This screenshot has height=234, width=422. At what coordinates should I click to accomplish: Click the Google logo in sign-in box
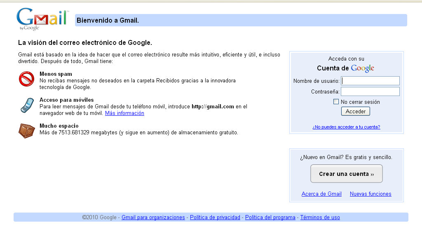(363, 68)
